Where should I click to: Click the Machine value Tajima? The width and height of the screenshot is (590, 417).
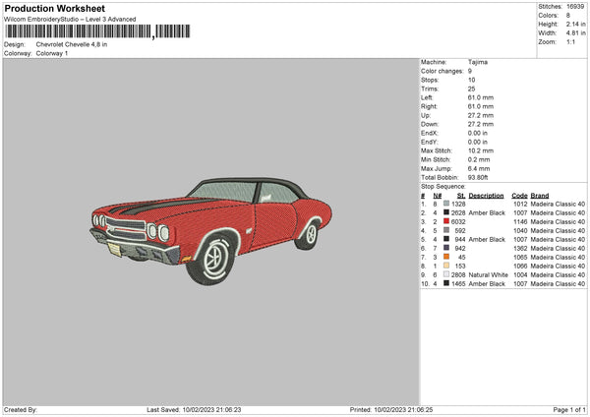pyautogui.click(x=478, y=62)
